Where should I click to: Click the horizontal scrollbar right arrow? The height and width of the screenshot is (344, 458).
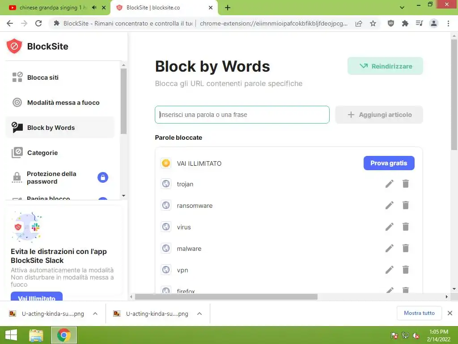(x=446, y=297)
